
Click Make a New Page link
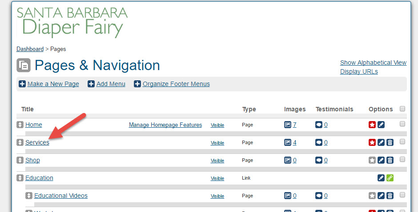(x=53, y=84)
